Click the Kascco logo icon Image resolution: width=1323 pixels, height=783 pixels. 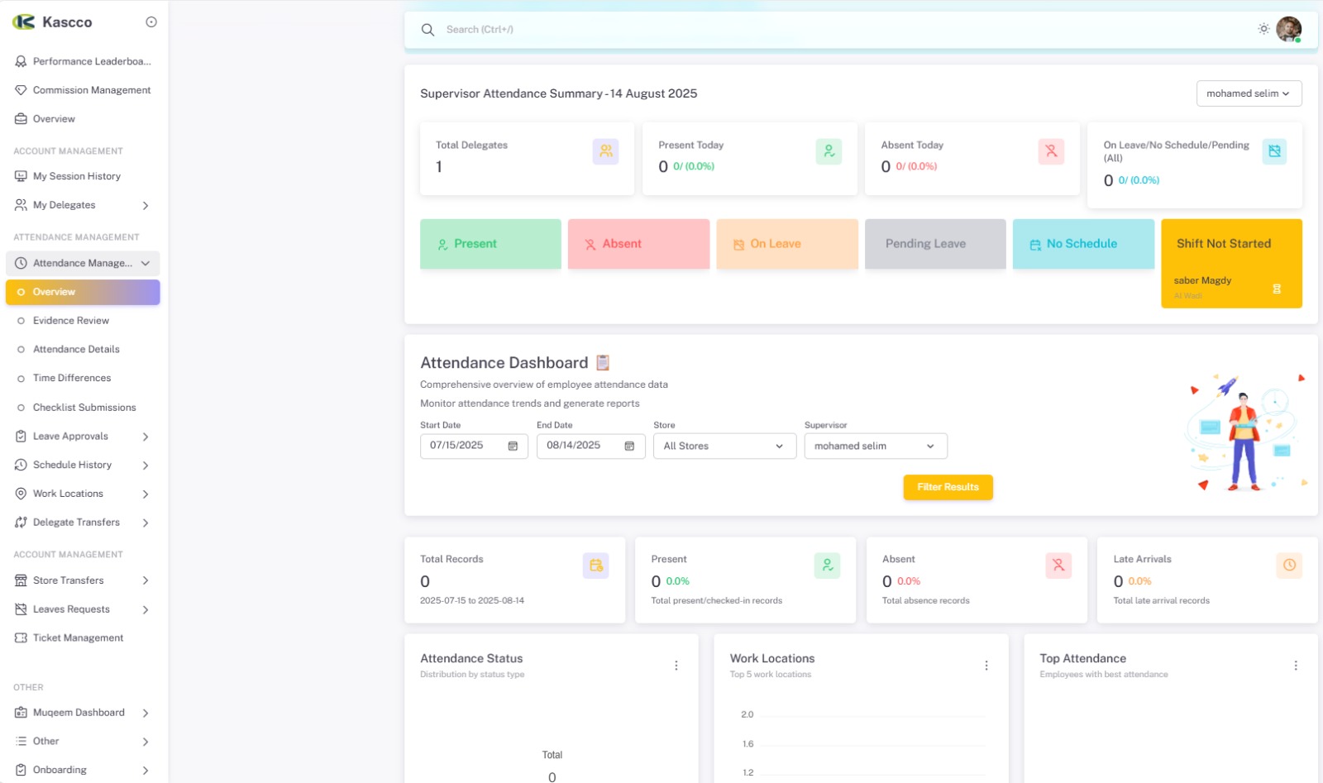tap(23, 22)
